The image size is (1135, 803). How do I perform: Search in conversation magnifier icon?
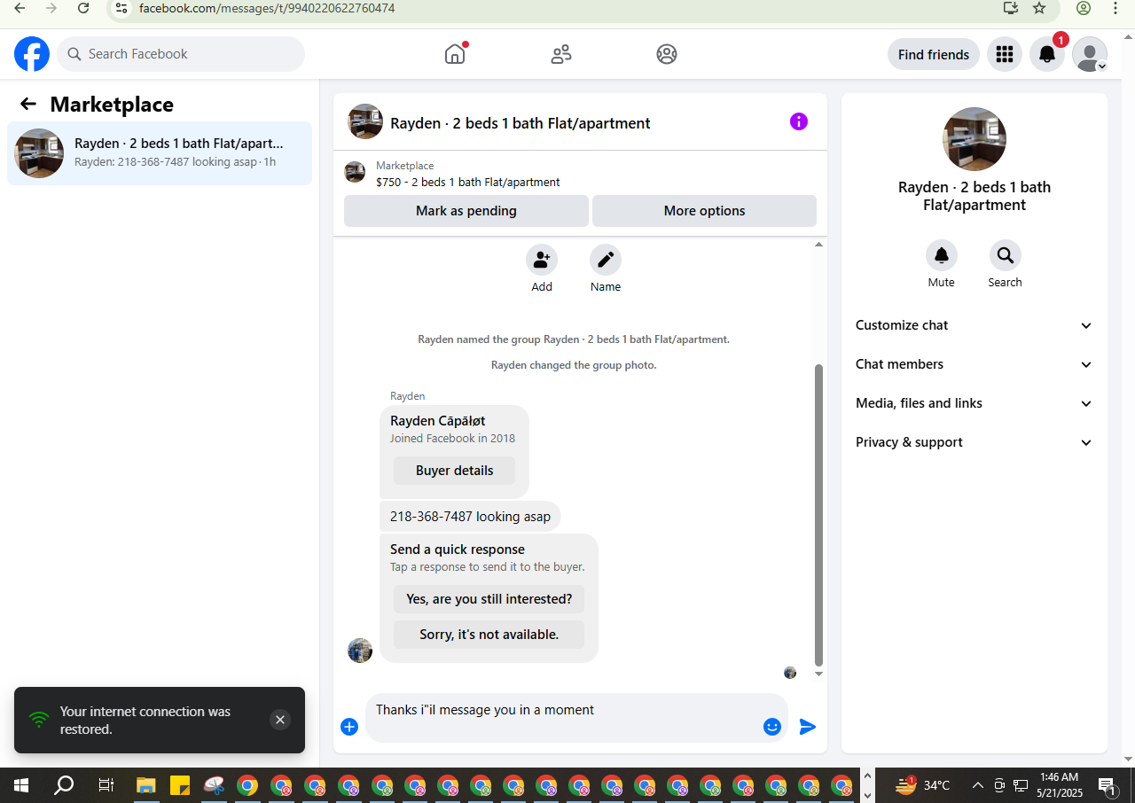coord(1006,255)
